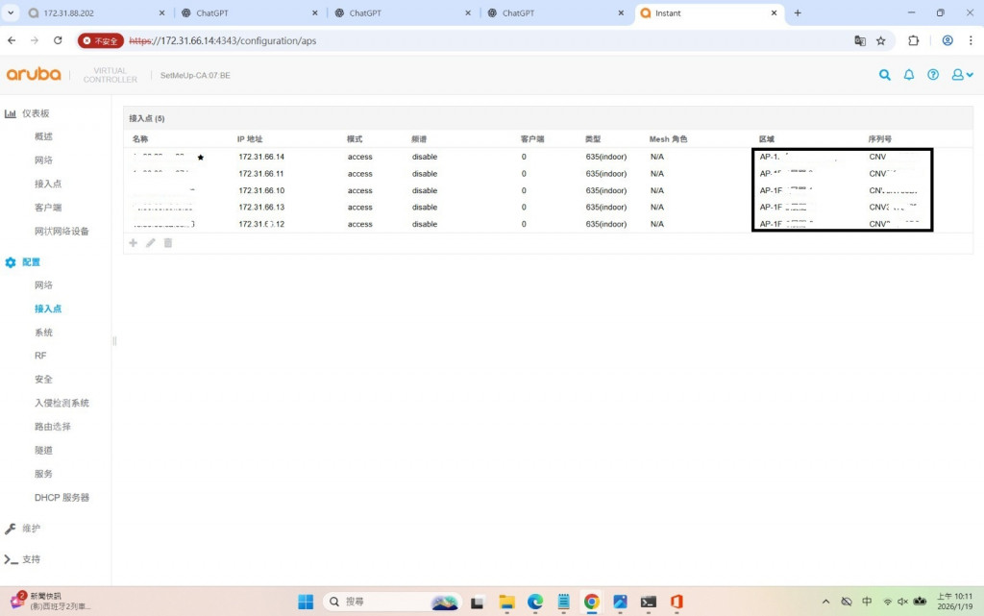The width and height of the screenshot is (984, 616).
Task: Select 系统 in the sidebar
Action: point(43,333)
